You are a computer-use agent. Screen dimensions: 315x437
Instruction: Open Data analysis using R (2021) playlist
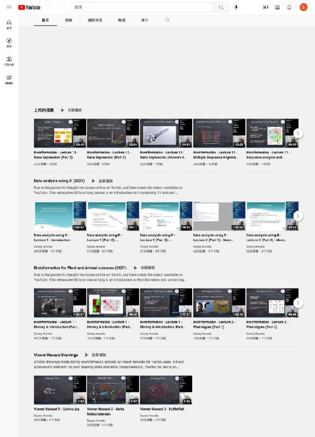pos(59,181)
